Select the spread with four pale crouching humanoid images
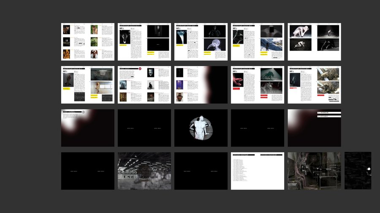Screen dimensions: 380x213 click(x=314, y=42)
